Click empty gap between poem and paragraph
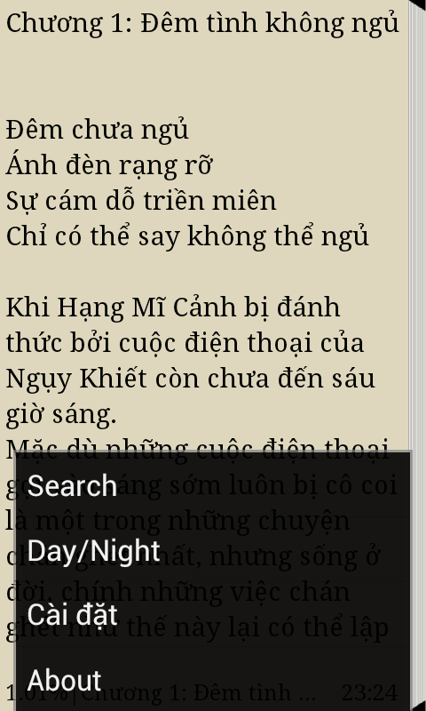Image resolution: width=426 pixels, height=711 pixels. [x=204, y=272]
